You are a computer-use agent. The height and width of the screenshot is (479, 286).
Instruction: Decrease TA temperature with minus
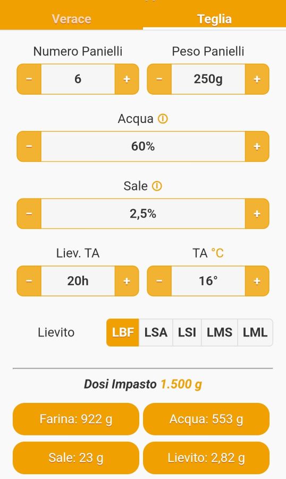[159, 280]
